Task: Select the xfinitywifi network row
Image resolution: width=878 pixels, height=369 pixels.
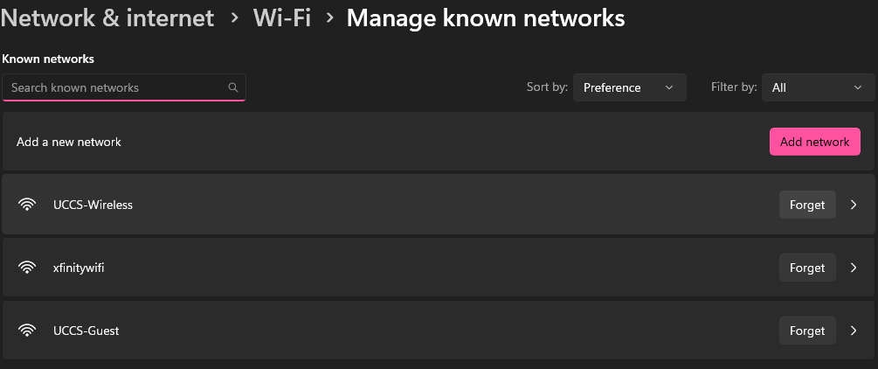Action: tap(439, 268)
